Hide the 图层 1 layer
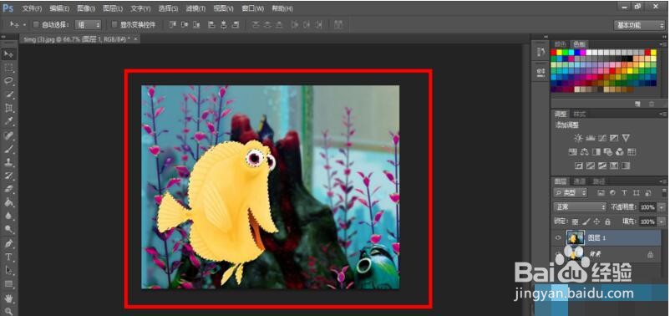This screenshot has height=316, width=670. 558,237
